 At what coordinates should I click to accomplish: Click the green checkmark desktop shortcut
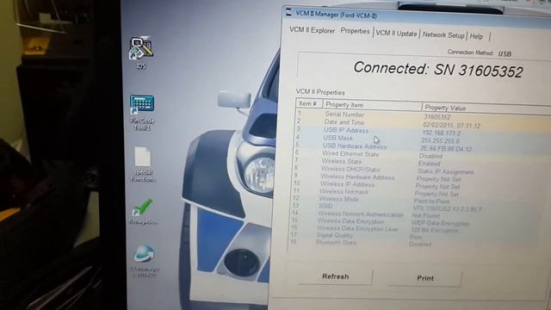click(x=142, y=212)
